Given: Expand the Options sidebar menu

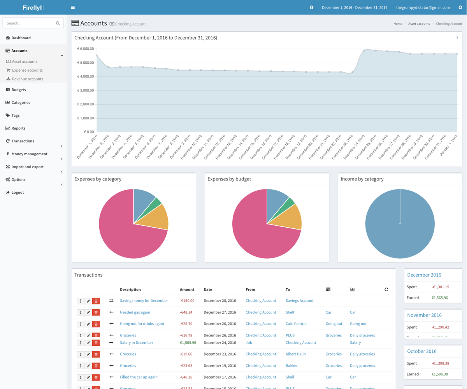Looking at the screenshot, I should 62,184.
